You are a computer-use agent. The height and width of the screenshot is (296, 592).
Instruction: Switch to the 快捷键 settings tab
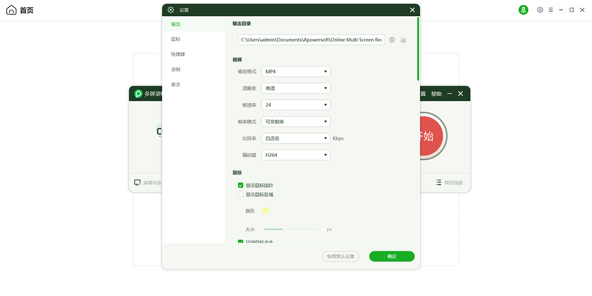pyautogui.click(x=178, y=54)
